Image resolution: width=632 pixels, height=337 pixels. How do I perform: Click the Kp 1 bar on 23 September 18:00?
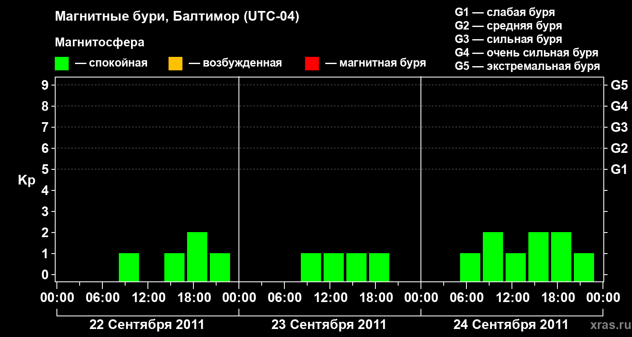pos(379,267)
